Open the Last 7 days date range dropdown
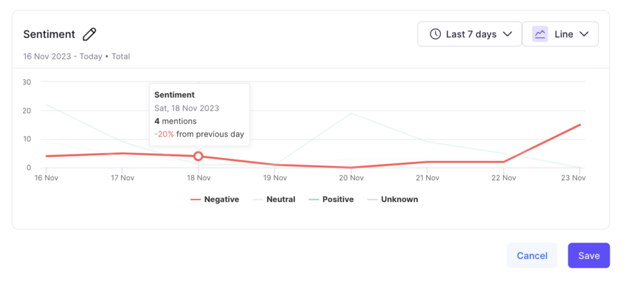The height and width of the screenshot is (283, 628). pyautogui.click(x=470, y=34)
